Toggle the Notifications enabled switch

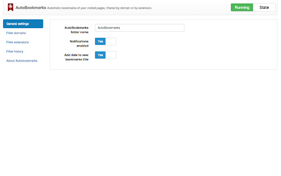click(105, 41)
